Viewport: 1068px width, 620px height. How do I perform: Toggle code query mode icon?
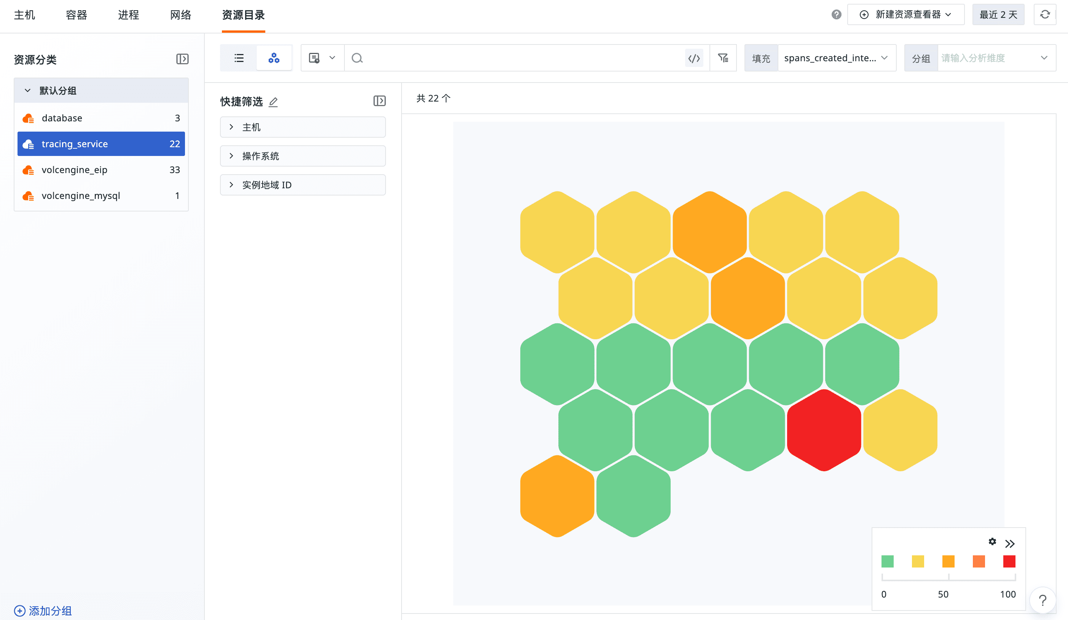(x=694, y=58)
